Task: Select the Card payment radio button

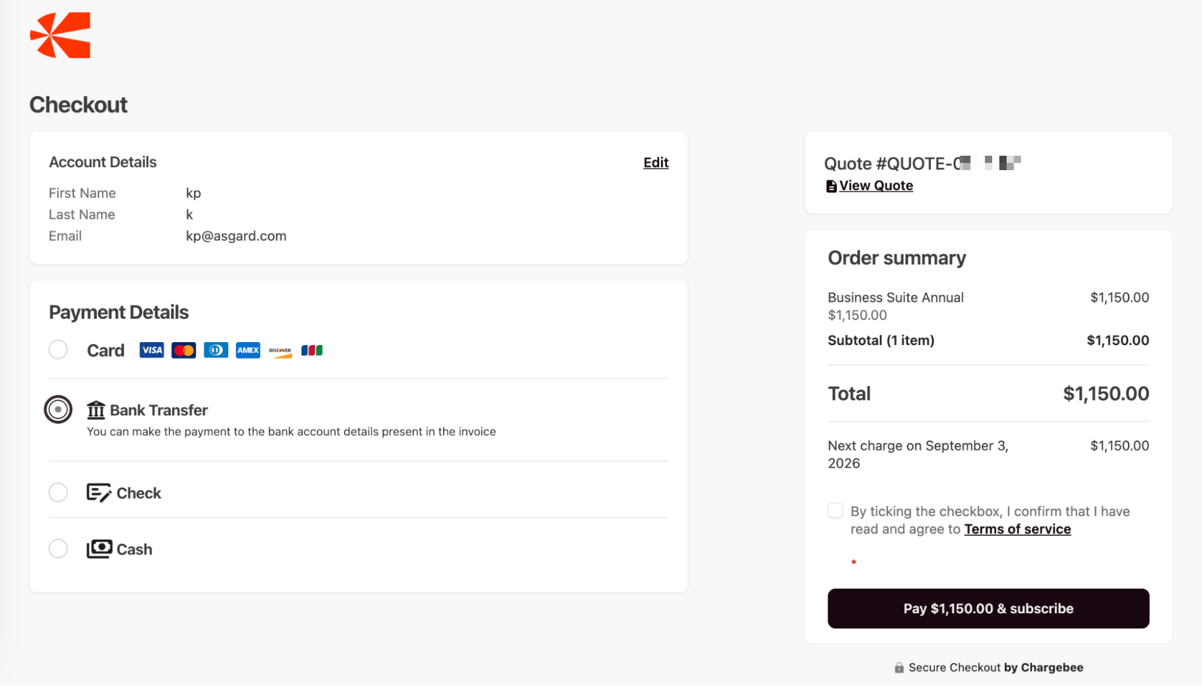Action: (58, 349)
